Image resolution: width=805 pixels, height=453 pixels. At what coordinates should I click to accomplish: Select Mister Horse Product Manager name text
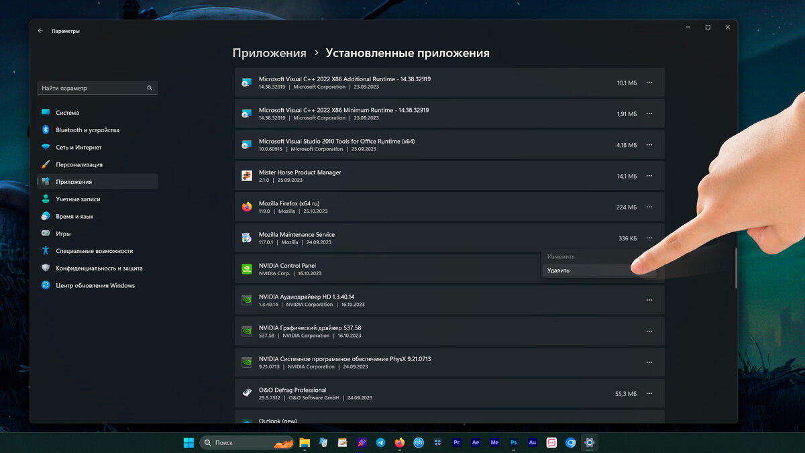click(300, 172)
